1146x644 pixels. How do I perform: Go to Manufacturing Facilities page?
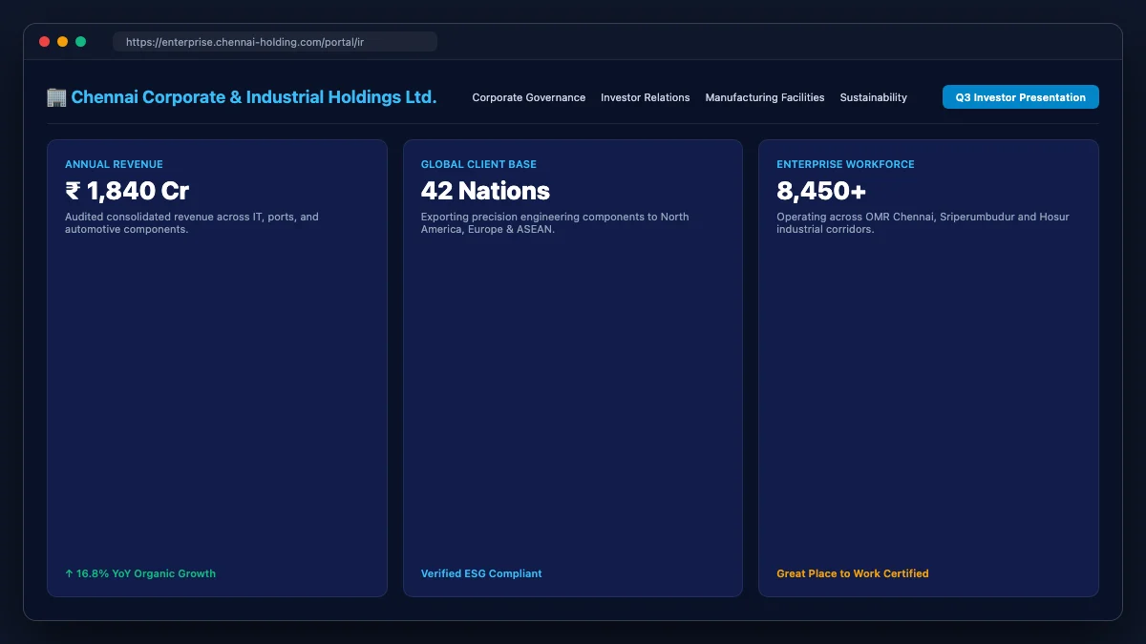pos(765,97)
